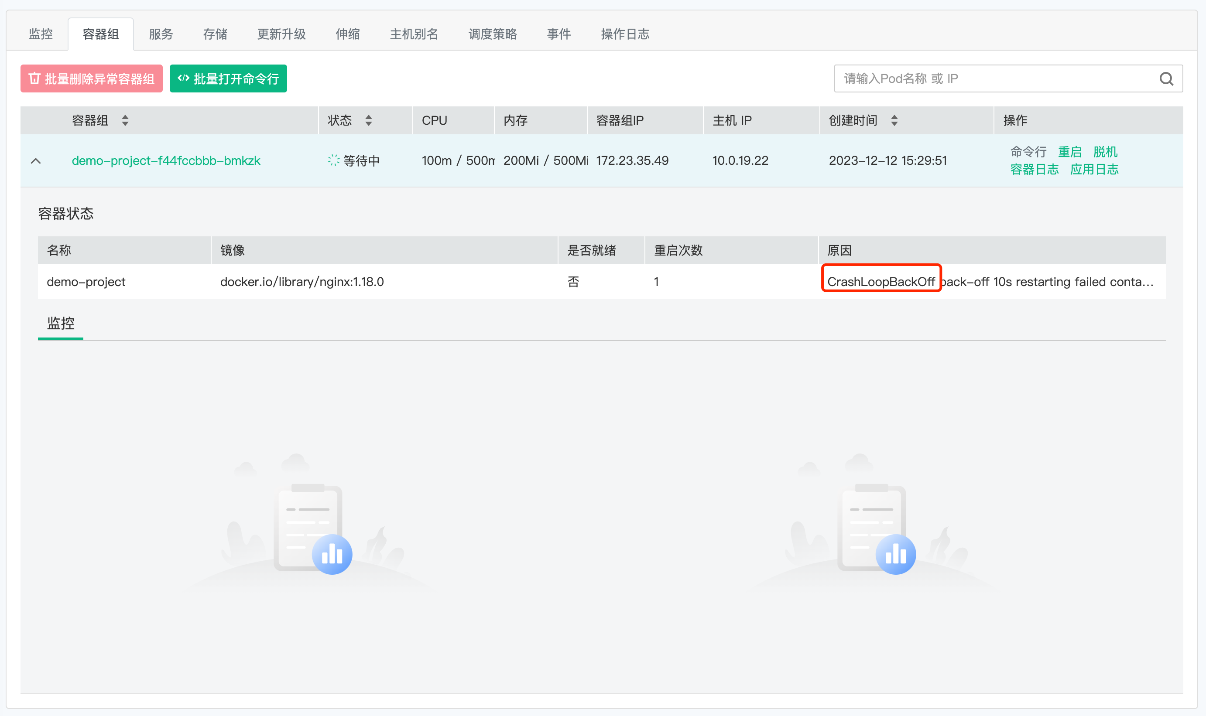1206x716 pixels.
Task: Click the 脱机 action link
Action: 1106,152
